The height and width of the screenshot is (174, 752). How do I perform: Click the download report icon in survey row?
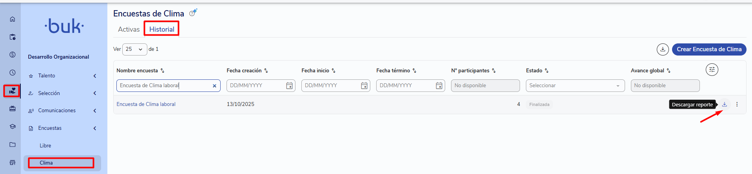coord(725,104)
